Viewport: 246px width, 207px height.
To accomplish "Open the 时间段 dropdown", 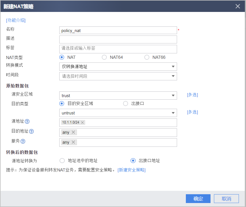I will [118, 76].
